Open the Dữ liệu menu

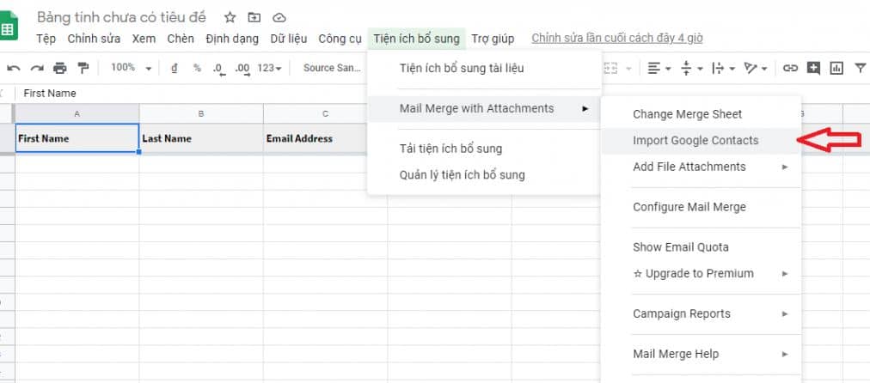(289, 39)
